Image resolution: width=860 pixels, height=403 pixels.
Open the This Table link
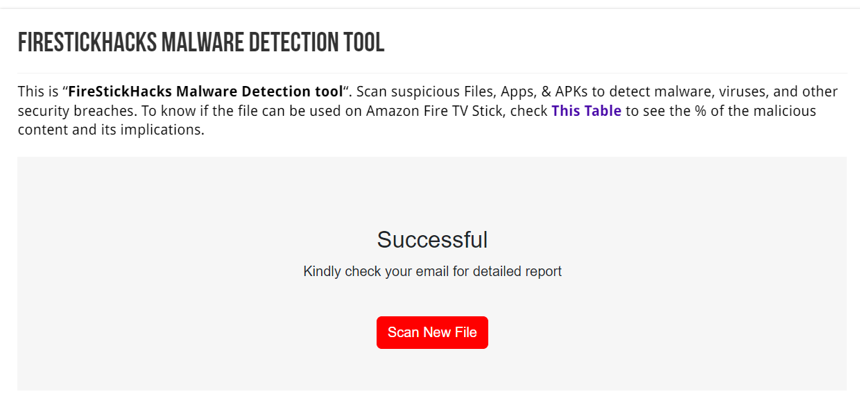(x=586, y=110)
